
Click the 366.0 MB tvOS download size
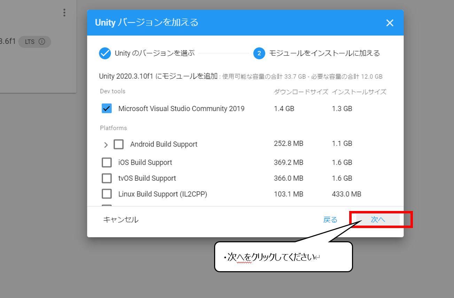coord(289,178)
